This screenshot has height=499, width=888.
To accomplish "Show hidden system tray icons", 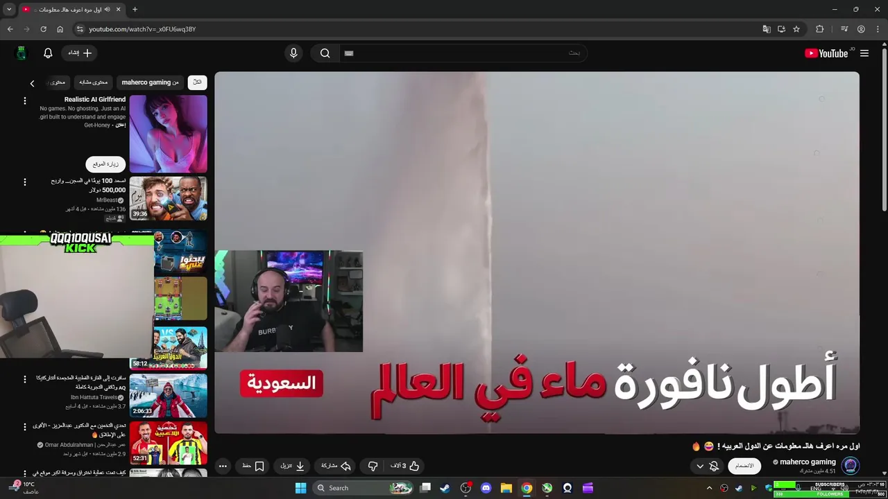I will pos(709,488).
